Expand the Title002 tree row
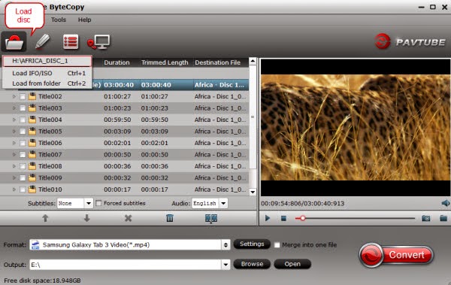 (x=14, y=96)
